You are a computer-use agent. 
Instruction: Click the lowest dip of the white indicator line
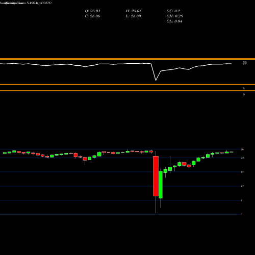[x=156, y=80]
